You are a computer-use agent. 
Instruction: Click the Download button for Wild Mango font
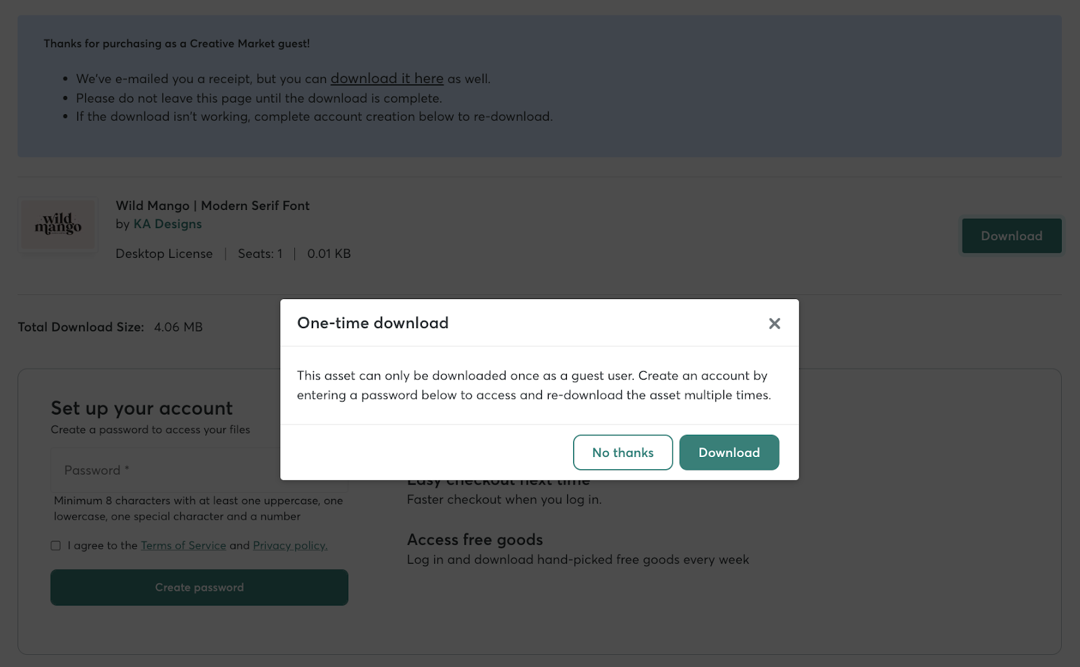[1011, 236]
